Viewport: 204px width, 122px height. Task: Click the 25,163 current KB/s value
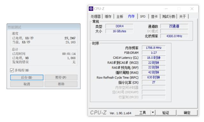pos(70,42)
